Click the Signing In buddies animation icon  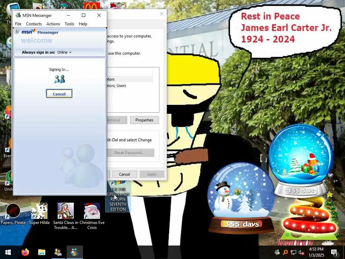click(59, 79)
